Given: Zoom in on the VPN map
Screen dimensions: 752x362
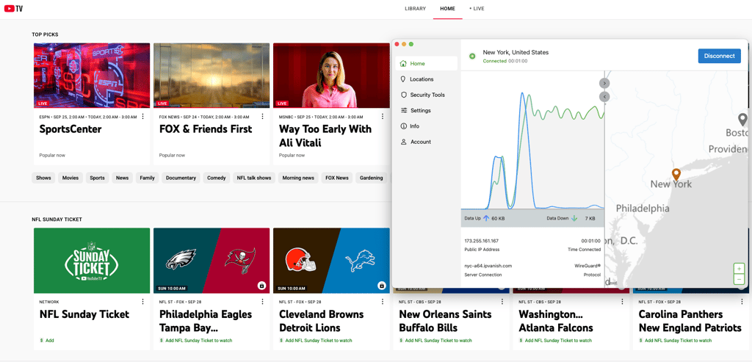Looking at the screenshot, I should 739,269.
